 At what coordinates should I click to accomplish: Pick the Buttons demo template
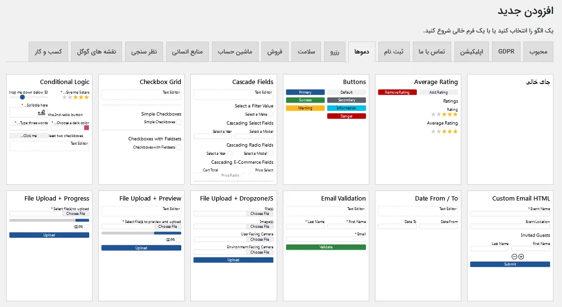click(326, 129)
